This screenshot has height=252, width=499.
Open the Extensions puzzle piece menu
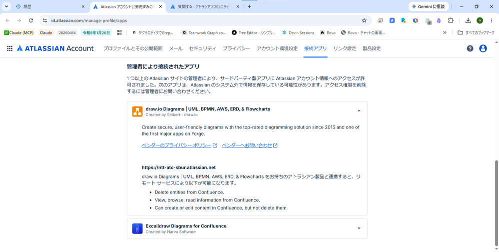pos(451,20)
